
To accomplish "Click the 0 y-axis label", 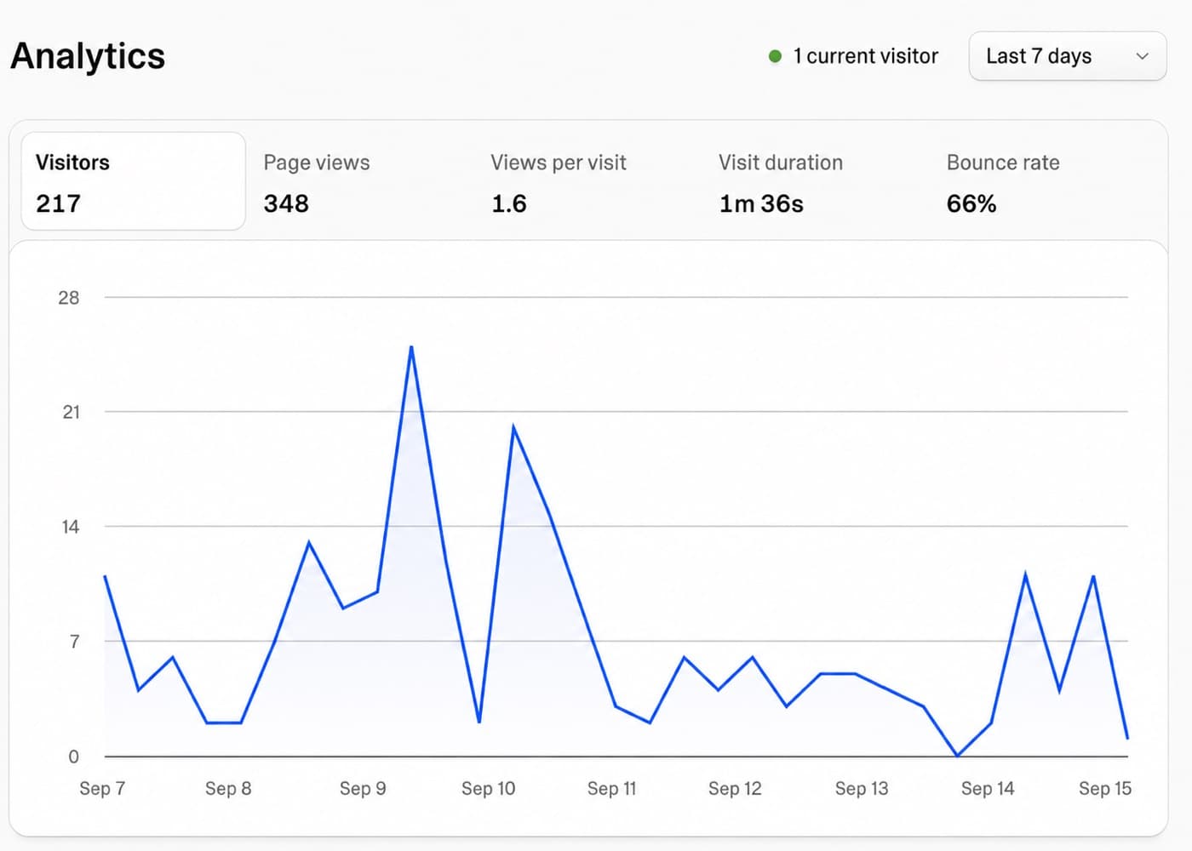I will click(x=74, y=757).
